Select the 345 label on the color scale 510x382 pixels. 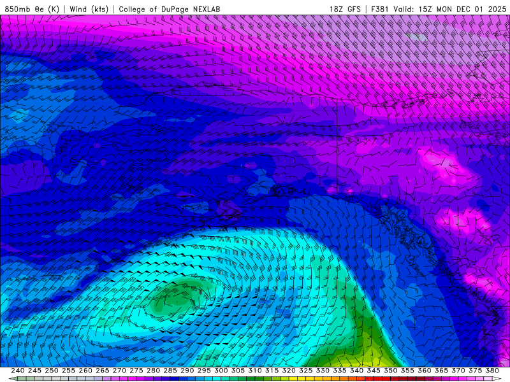374,371
